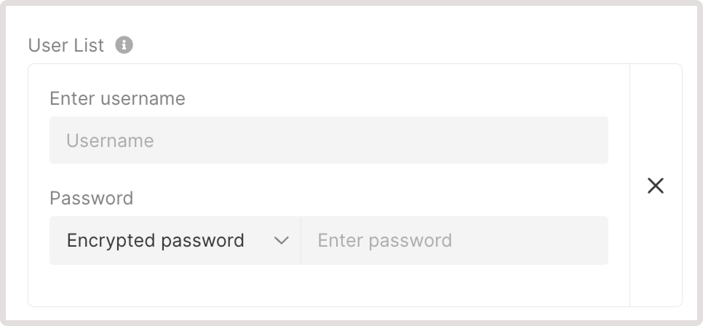Click the user entry card area
This screenshot has height=326, width=703.
[x=327, y=287]
